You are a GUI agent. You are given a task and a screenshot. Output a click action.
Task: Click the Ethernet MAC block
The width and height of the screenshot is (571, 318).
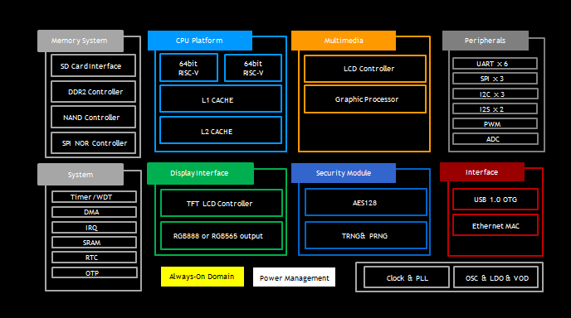[x=495, y=225]
